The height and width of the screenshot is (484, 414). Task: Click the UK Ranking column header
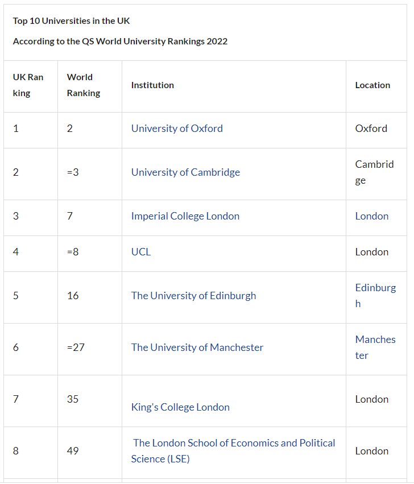[28, 85]
